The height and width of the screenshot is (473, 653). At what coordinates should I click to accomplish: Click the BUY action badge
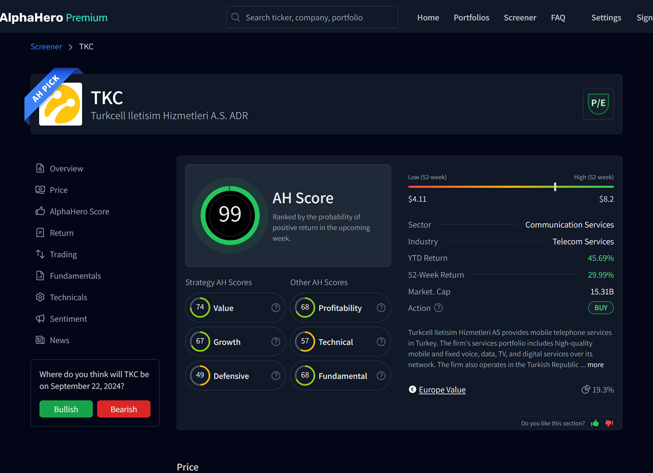click(601, 308)
